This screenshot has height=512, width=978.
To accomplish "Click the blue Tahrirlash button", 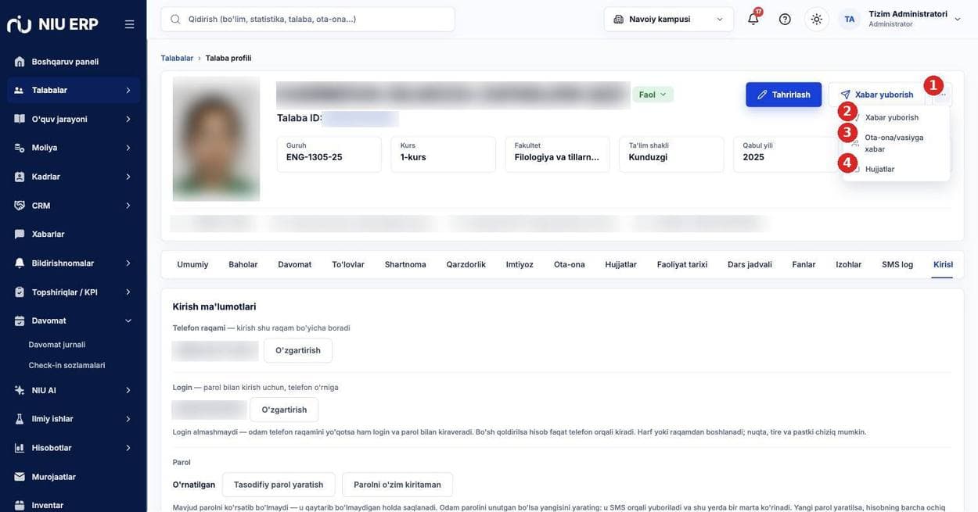I will (x=784, y=95).
